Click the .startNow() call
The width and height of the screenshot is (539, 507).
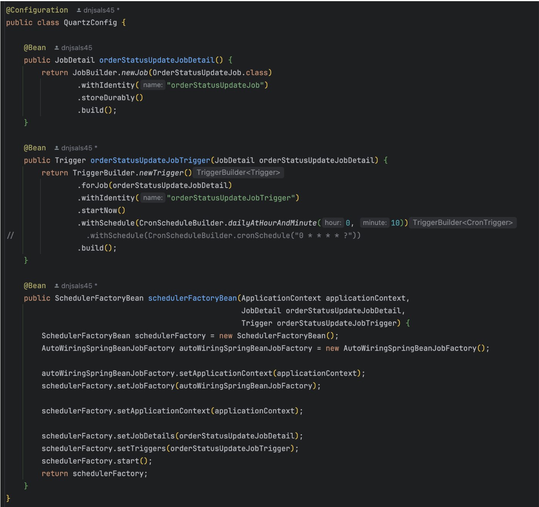click(x=102, y=210)
